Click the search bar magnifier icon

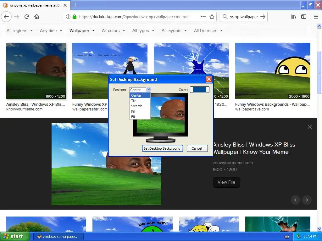(x=225, y=17)
